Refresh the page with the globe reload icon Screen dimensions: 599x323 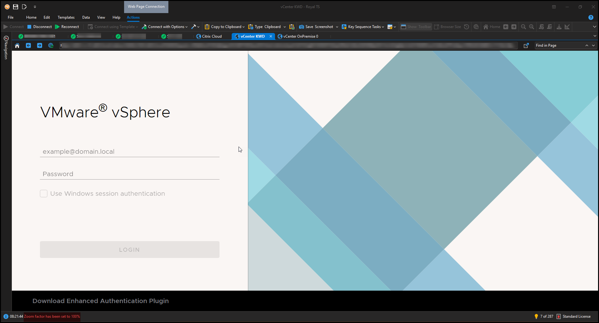tap(51, 45)
